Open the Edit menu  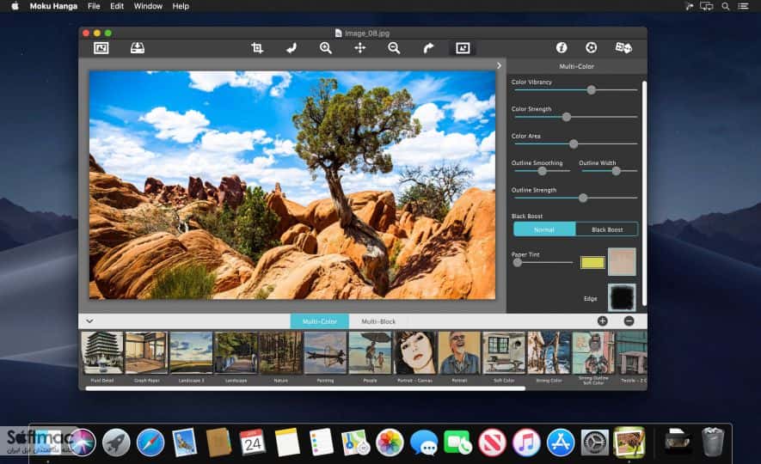click(x=117, y=6)
